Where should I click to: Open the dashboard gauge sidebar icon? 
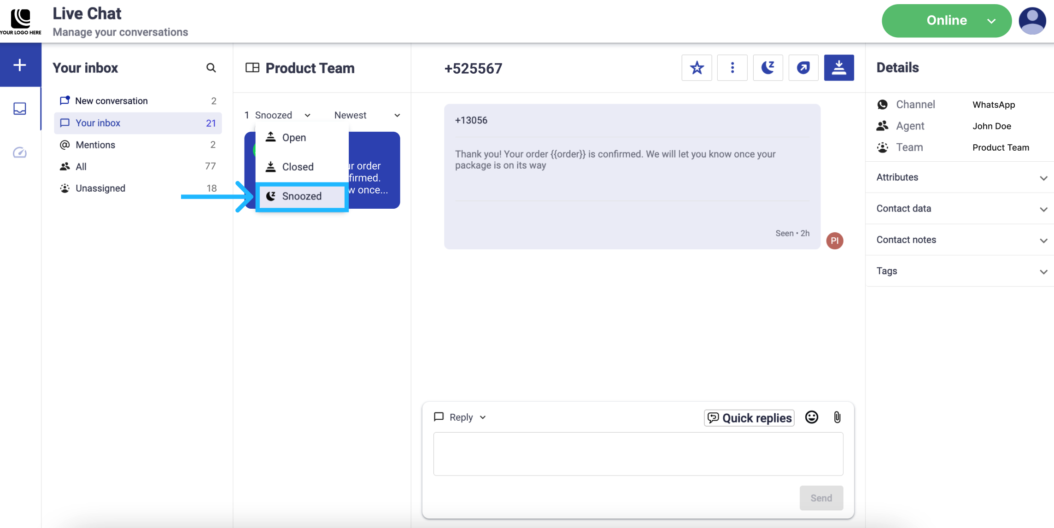click(x=20, y=153)
